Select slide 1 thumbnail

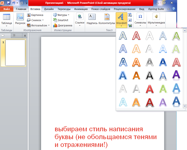pyautogui.click(x=15, y=53)
